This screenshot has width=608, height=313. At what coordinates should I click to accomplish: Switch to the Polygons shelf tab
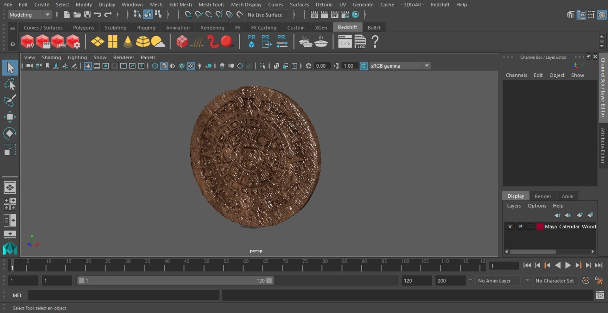tap(83, 27)
